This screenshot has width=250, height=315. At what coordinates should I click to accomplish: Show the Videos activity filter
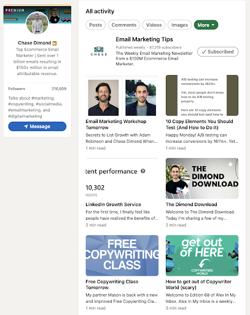(x=154, y=25)
